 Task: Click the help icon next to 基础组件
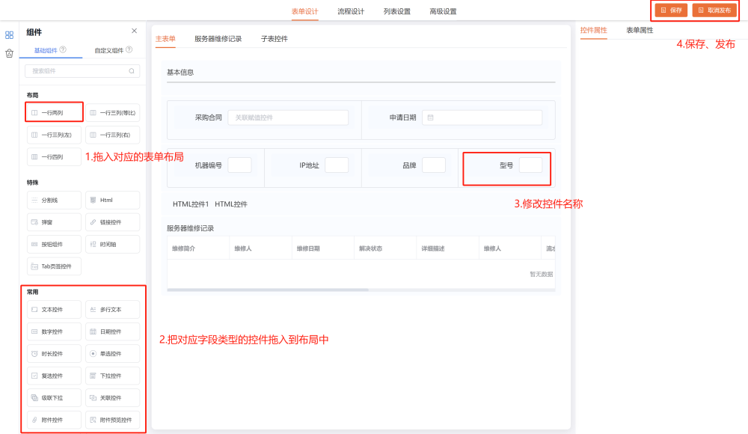pyautogui.click(x=63, y=50)
